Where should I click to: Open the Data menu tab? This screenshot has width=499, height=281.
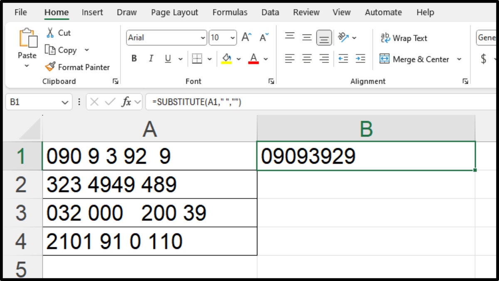[270, 12]
